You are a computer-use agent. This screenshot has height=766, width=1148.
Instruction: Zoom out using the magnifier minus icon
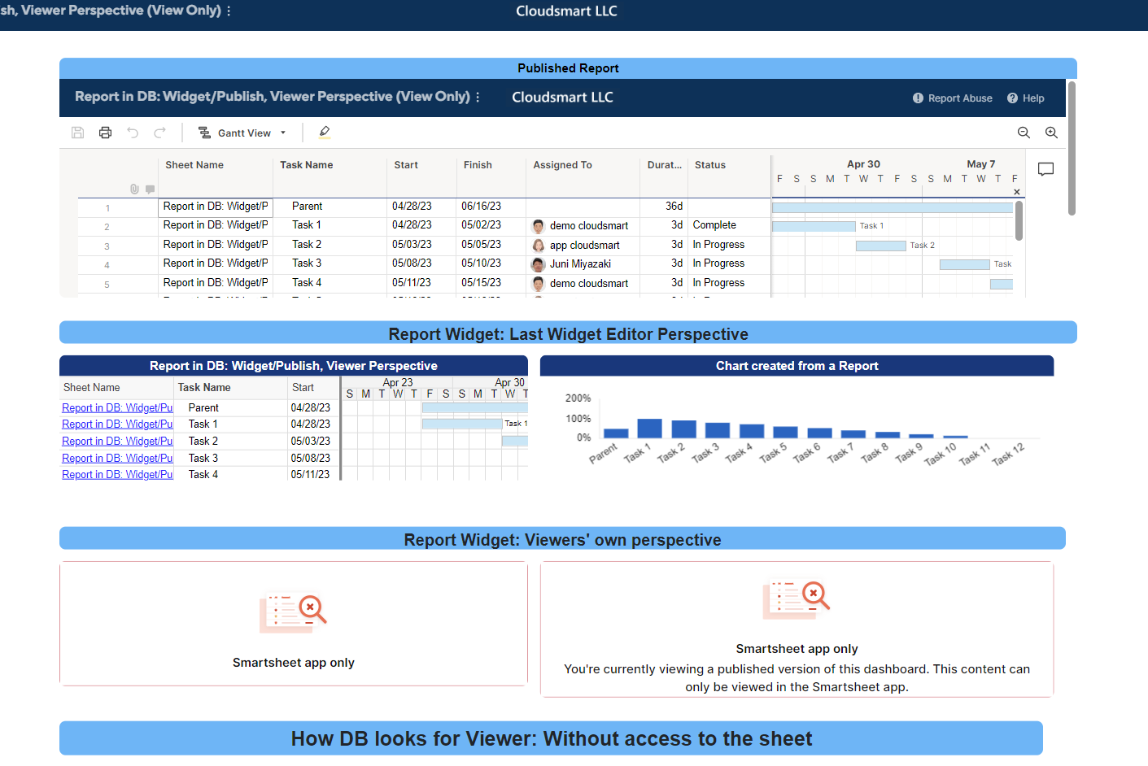(1024, 132)
